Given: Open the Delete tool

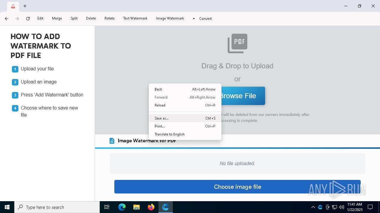Looking at the screenshot, I should pyautogui.click(x=91, y=18).
